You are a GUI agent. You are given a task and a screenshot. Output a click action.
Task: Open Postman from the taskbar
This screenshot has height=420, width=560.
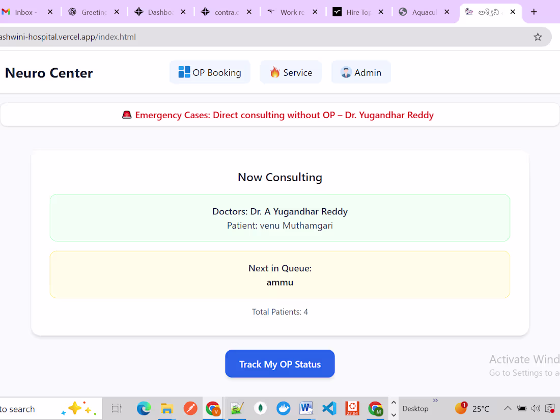coord(190,408)
